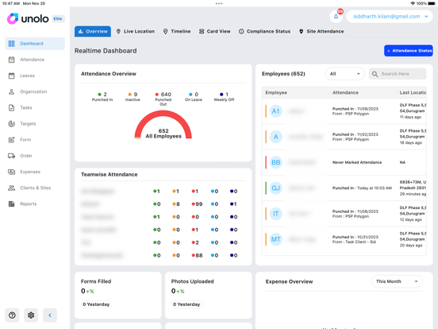438x329 pixels.
Task: Click the 0 Yesterday chip under Photos Uploaded
Action: [x=186, y=304]
